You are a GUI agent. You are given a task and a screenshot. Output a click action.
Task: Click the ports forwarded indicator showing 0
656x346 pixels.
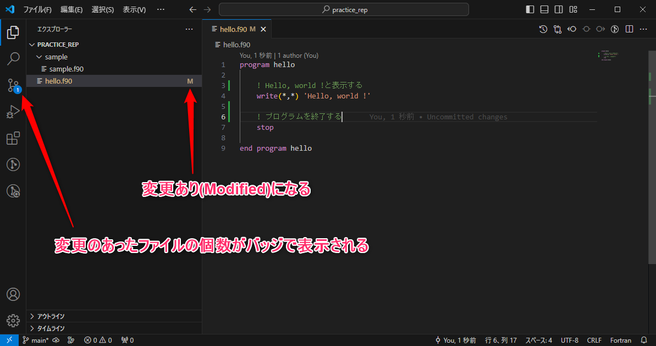[x=127, y=340]
